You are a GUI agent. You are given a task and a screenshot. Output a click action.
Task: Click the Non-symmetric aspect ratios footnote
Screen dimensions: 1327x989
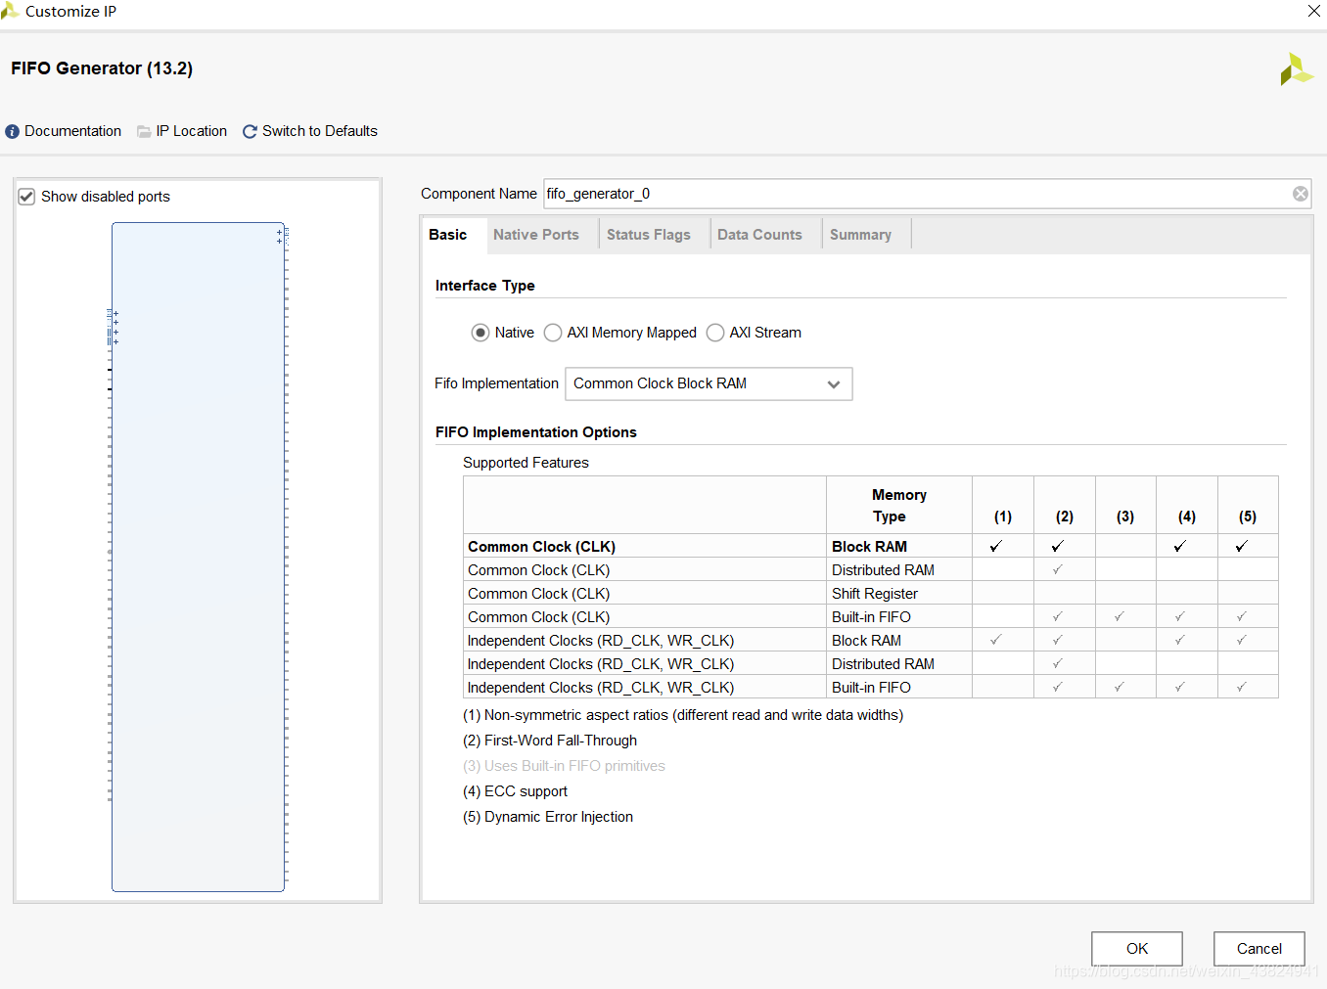point(683,715)
